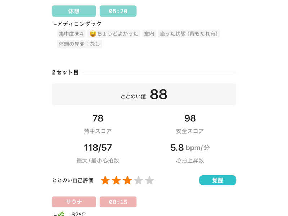This screenshot has height=216, width=288.
Task: Select the 室内 tag
Action: (x=149, y=33)
